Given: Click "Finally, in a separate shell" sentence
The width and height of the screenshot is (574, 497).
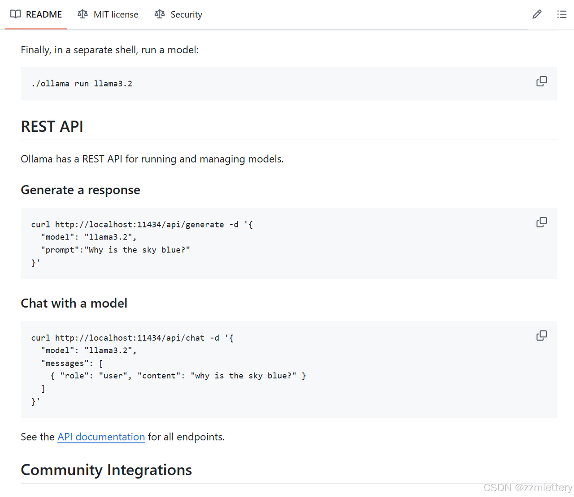Looking at the screenshot, I should 109,50.
